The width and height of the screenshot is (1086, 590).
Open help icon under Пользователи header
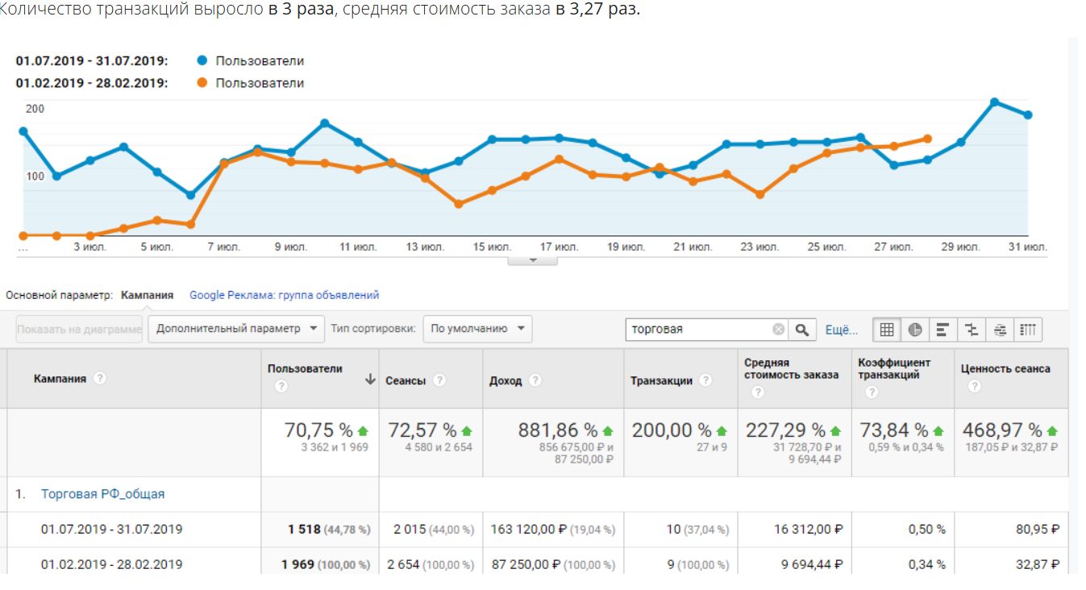281,387
